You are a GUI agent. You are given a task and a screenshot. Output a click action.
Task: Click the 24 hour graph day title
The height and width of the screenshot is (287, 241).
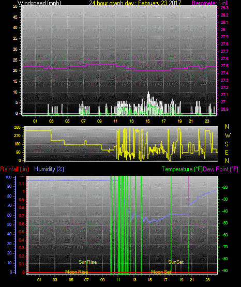(x=135, y=3)
